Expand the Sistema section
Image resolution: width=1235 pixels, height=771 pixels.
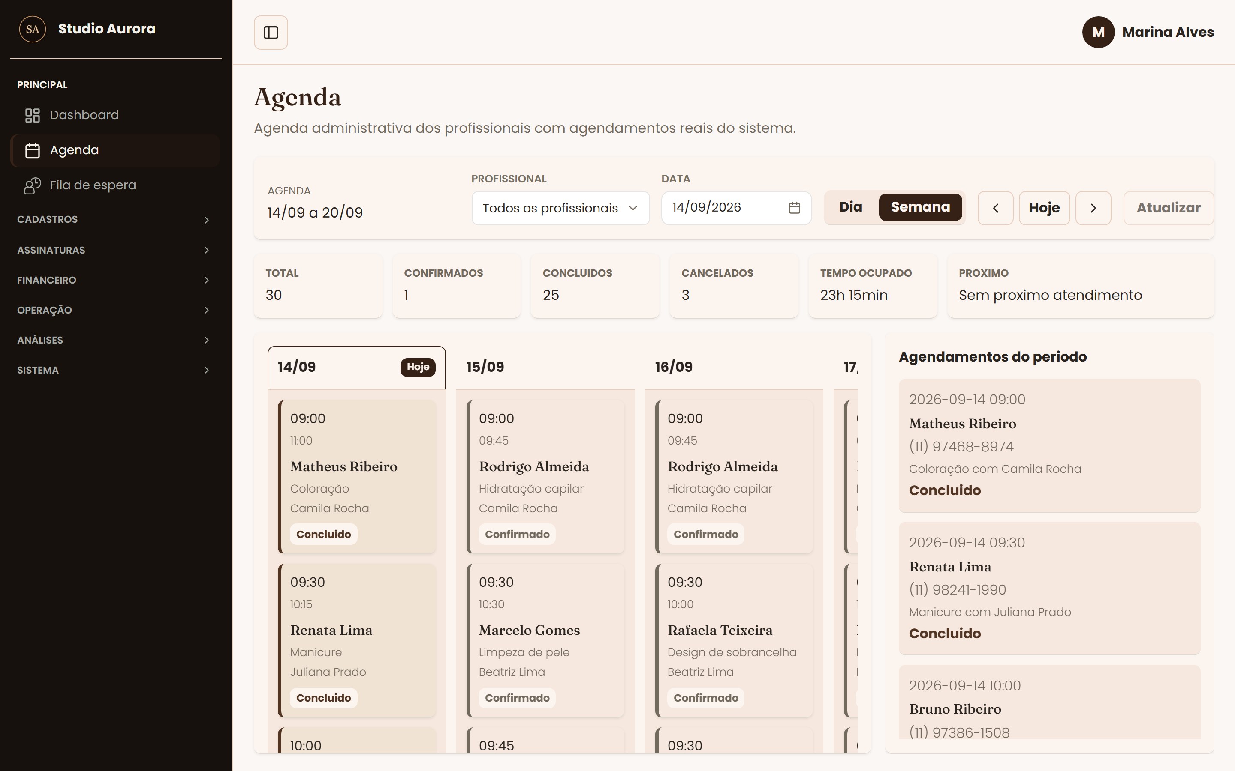point(114,370)
